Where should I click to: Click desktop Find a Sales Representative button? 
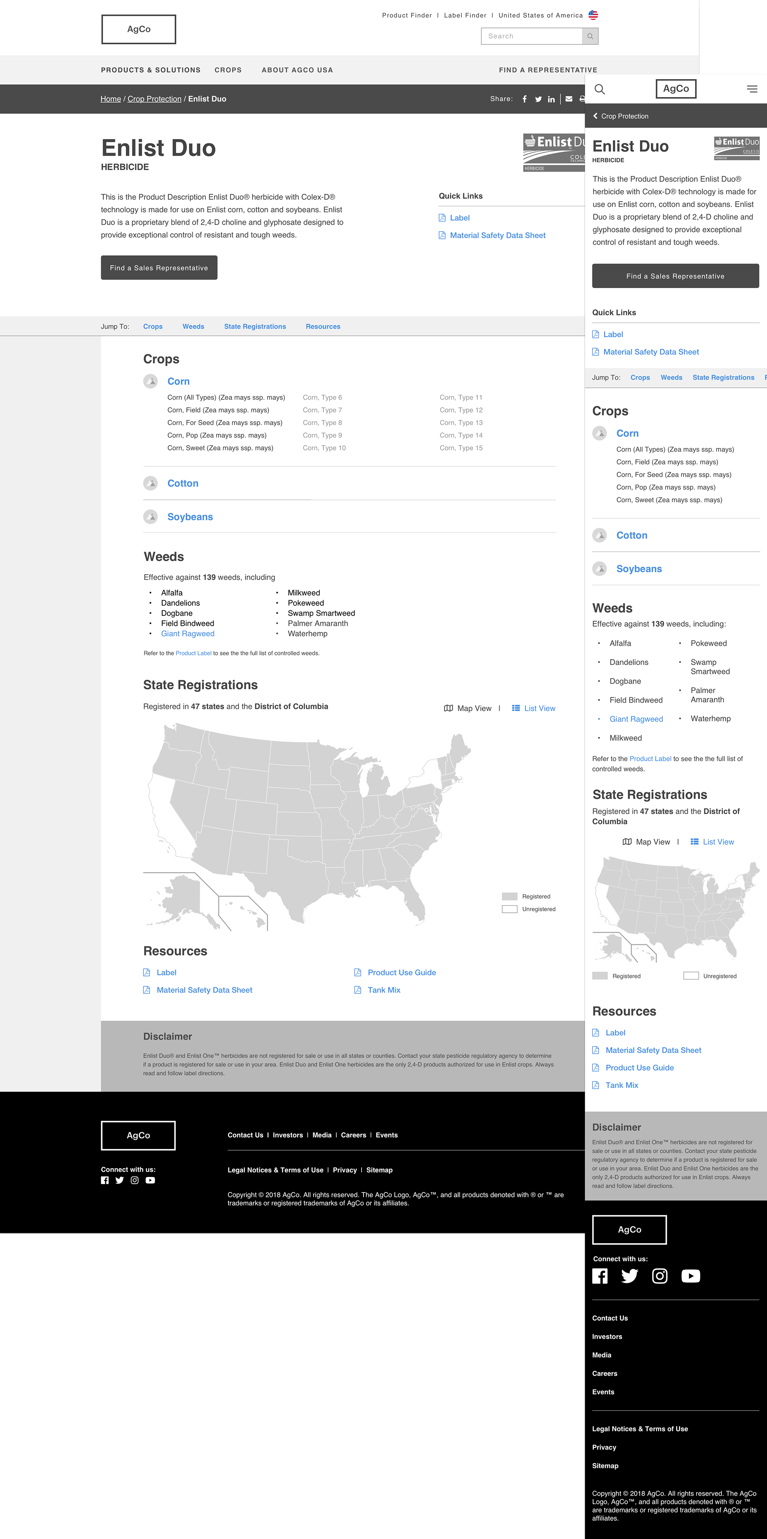point(159,268)
